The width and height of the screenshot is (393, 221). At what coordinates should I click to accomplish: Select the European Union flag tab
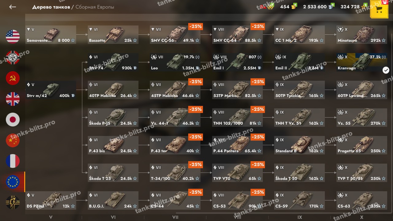[x=13, y=182]
